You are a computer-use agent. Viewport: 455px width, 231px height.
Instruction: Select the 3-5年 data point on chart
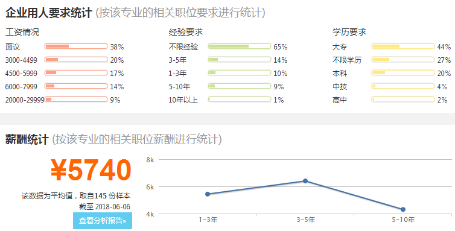[305, 181]
